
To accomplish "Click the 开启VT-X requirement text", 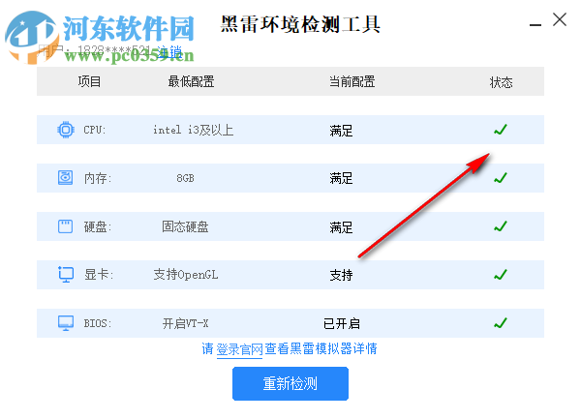I will point(185,323).
